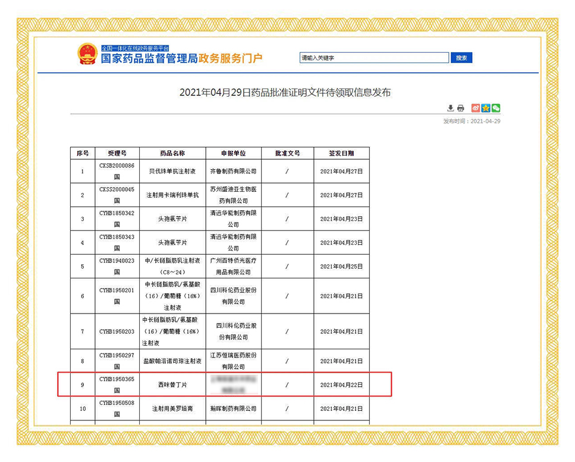575x462 pixels.
Task: Click the printer icon
Action: (460, 108)
